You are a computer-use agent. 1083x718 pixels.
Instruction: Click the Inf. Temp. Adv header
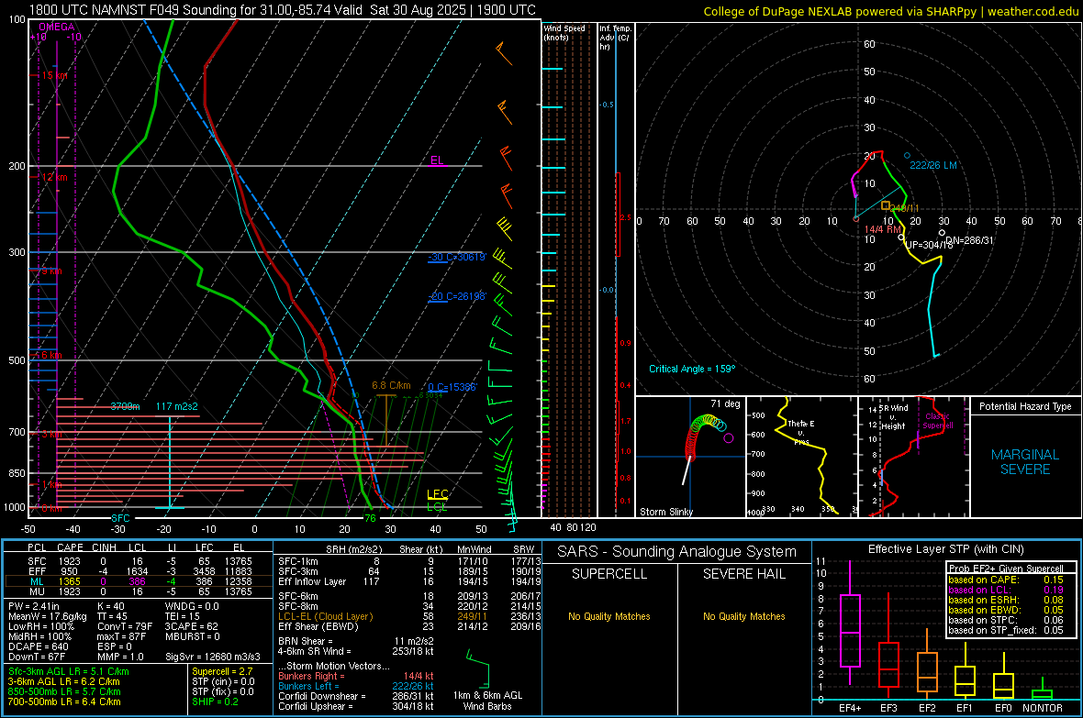pos(615,38)
